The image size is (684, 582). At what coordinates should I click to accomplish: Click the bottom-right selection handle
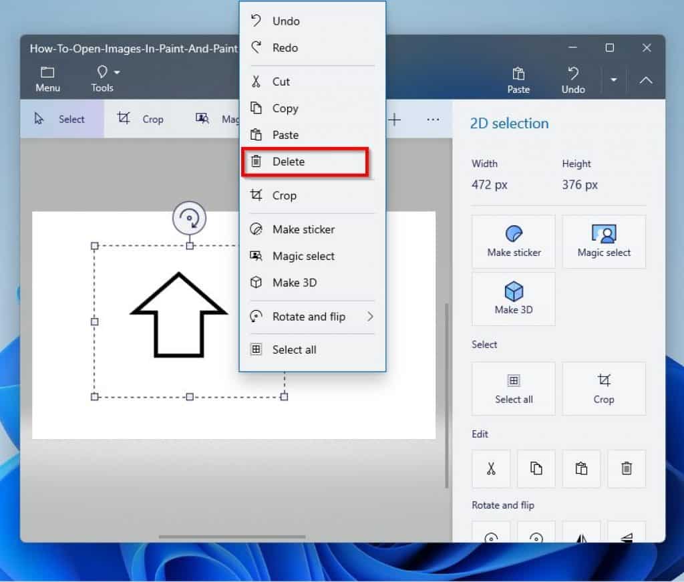tap(284, 397)
